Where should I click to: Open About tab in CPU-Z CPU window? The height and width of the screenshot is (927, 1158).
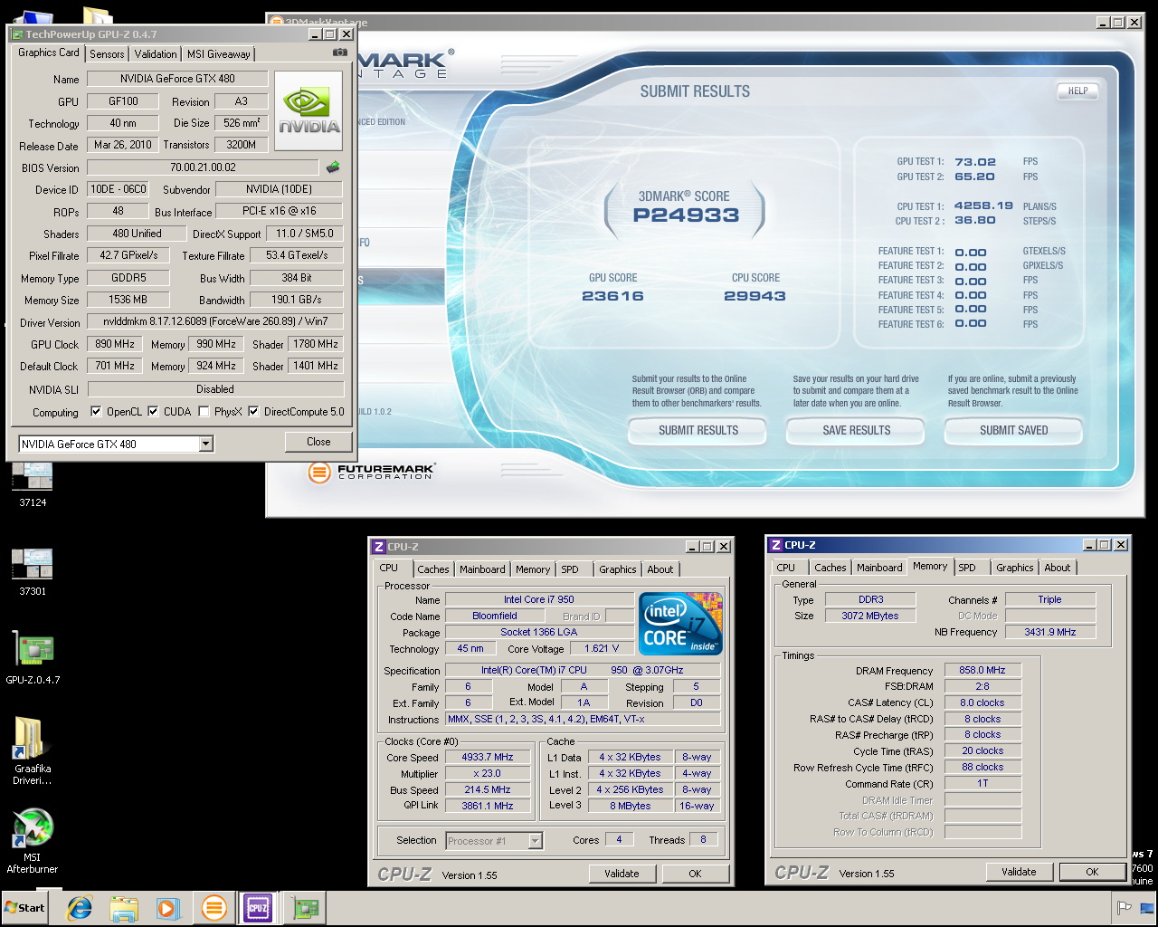(660, 569)
